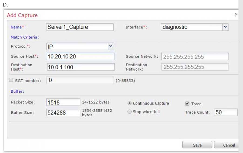Screen dimensions: 243x153
Task: Select the Source Network mask field
Action: pyautogui.click(x=195, y=57)
